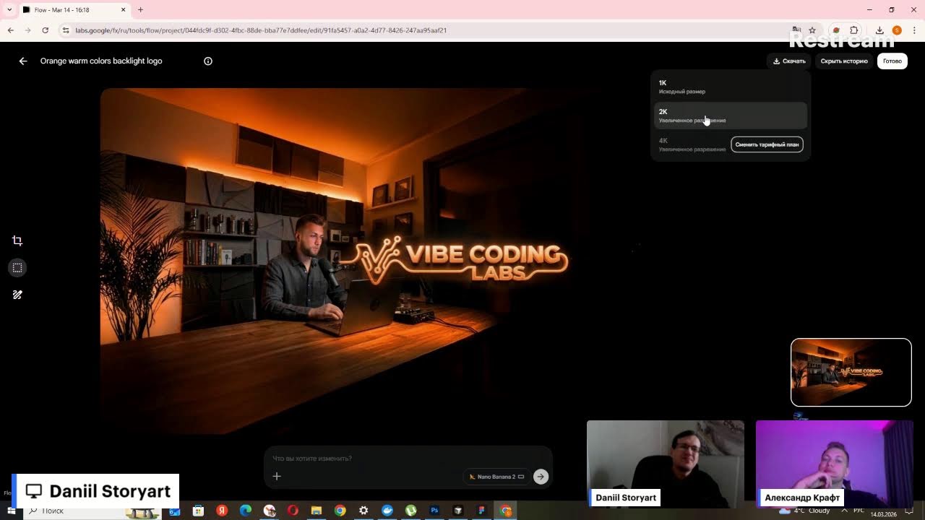Select the rectangular selection tool

pyautogui.click(x=17, y=268)
